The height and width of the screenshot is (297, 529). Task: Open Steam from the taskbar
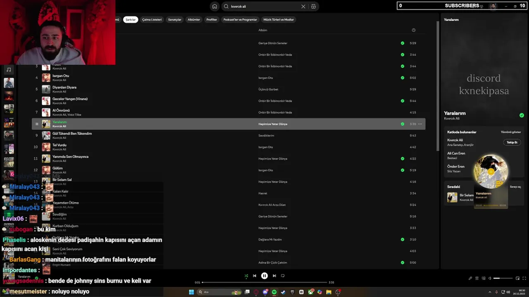tap(283, 292)
